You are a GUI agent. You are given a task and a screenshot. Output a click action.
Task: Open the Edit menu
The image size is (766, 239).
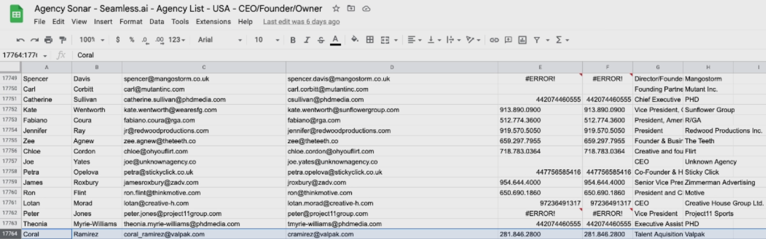[58, 21]
